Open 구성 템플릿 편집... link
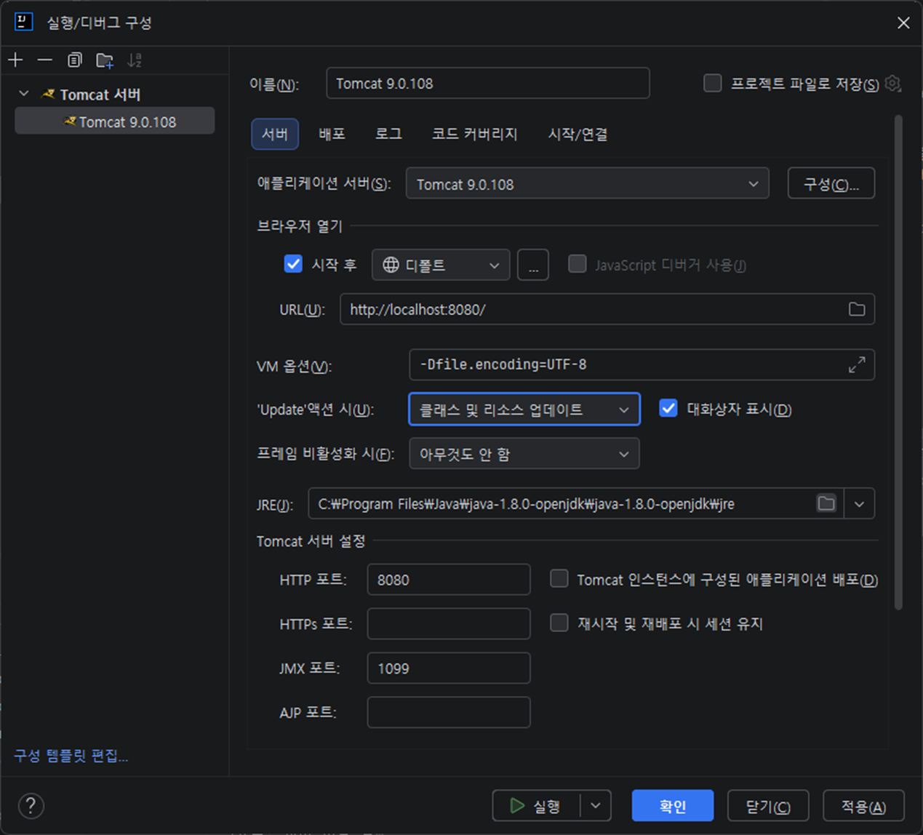 point(71,756)
